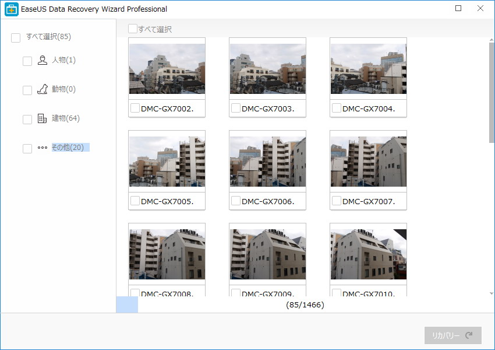
Task: Open the DMC-GX7004 photo thumbnail
Action: tap(369, 69)
